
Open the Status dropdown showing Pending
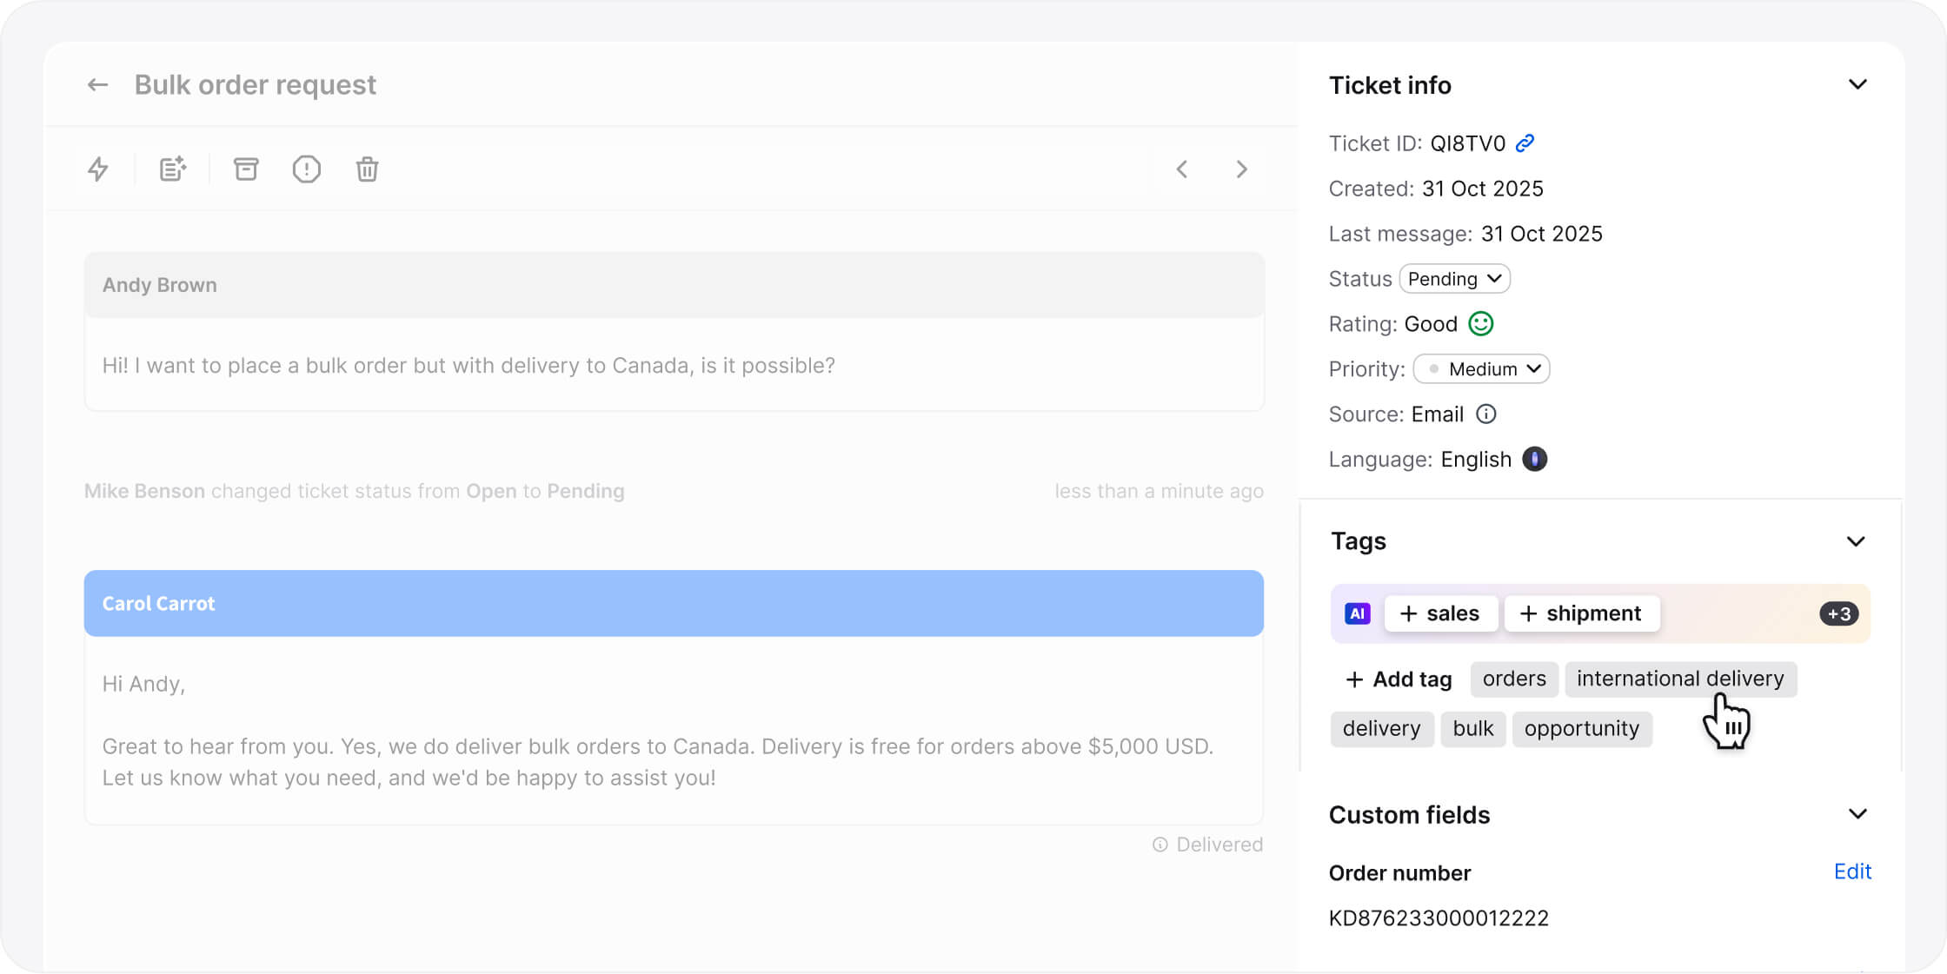[1454, 278]
